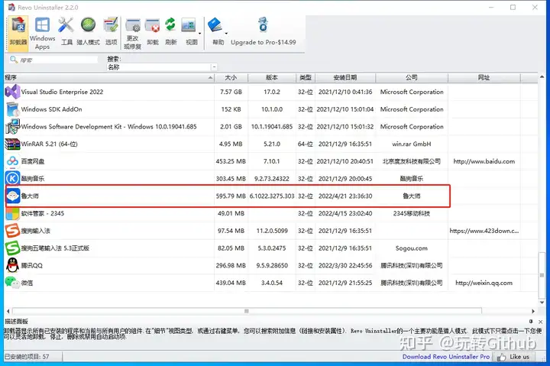Select the 酷狗音乐 program icon
550x366 pixels.
[12, 178]
